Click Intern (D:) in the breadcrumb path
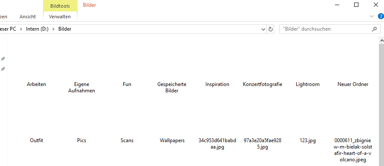Viewport: 384px width, 166px height. coord(37,29)
